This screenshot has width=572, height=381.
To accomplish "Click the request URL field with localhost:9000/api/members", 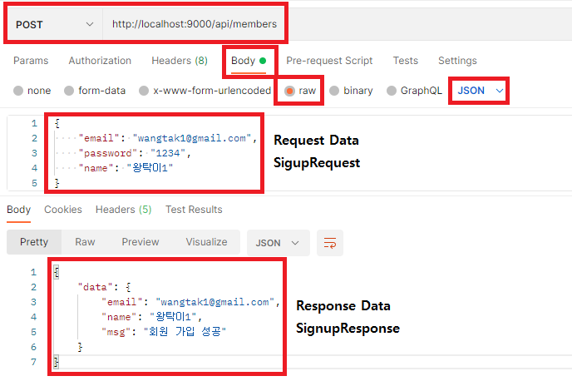I will pos(195,24).
